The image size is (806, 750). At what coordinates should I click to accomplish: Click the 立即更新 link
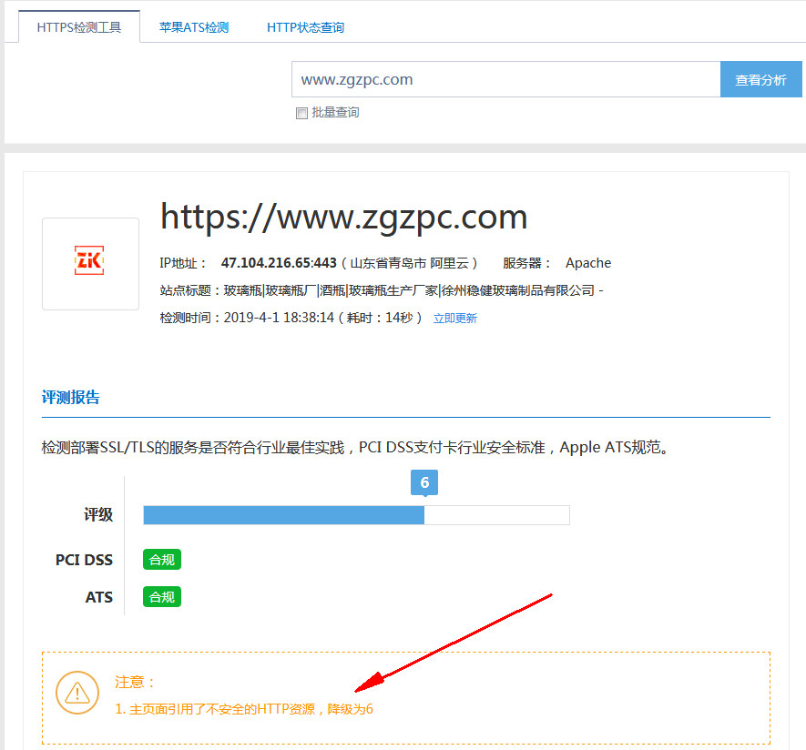pyautogui.click(x=454, y=319)
